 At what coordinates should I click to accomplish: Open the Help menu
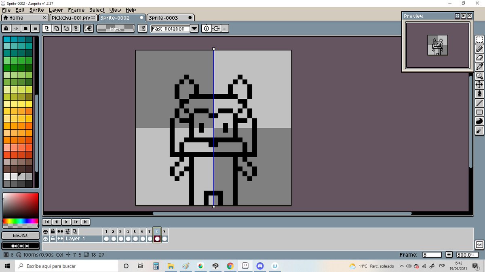tap(131, 10)
